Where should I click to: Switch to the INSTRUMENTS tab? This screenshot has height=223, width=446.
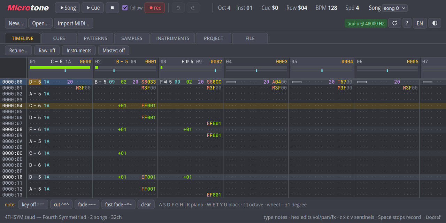tap(173, 38)
